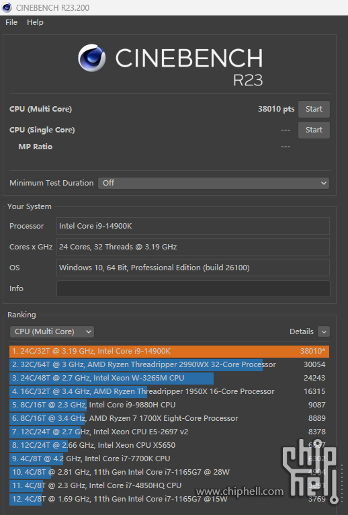Click the CPU (Multi Core) label
This screenshot has width=348, height=515.
41,109
